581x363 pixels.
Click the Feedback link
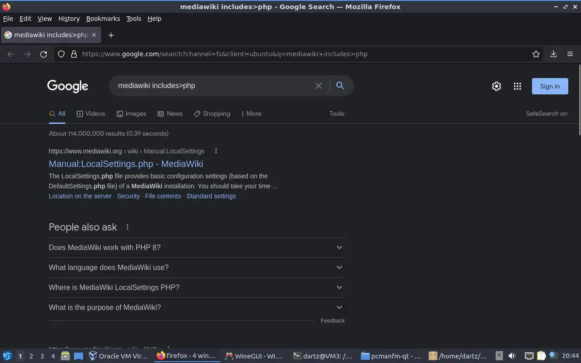click(333, 320)
